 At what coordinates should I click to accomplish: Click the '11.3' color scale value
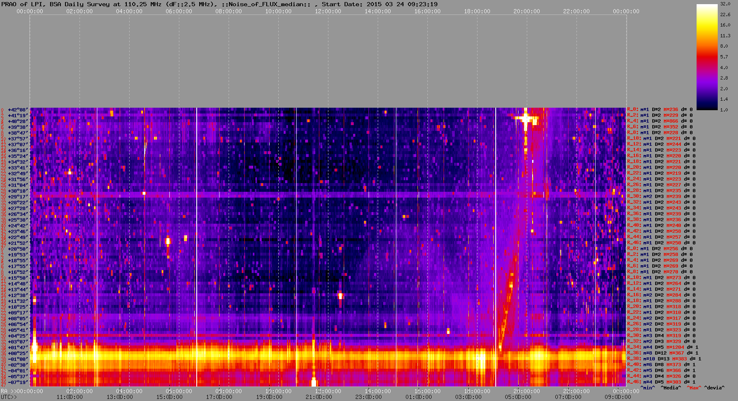[725, 36]
